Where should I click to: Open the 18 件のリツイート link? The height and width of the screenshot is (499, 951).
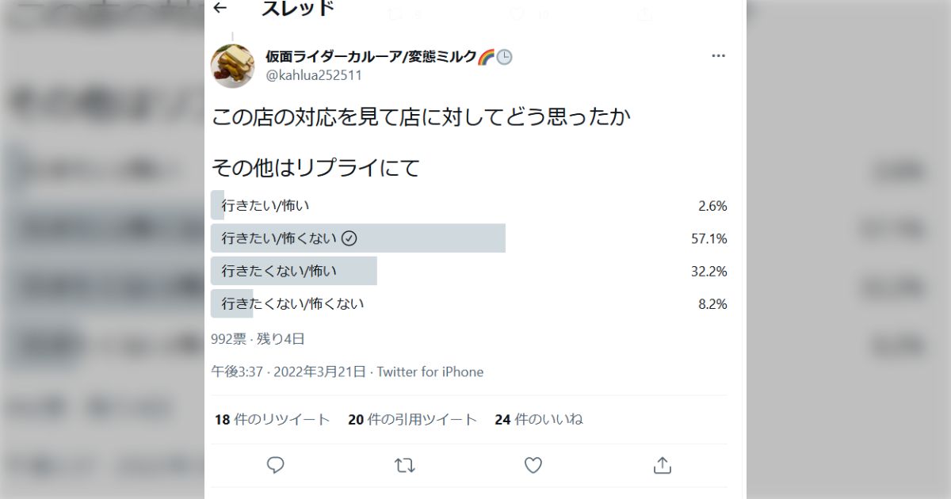270,420
